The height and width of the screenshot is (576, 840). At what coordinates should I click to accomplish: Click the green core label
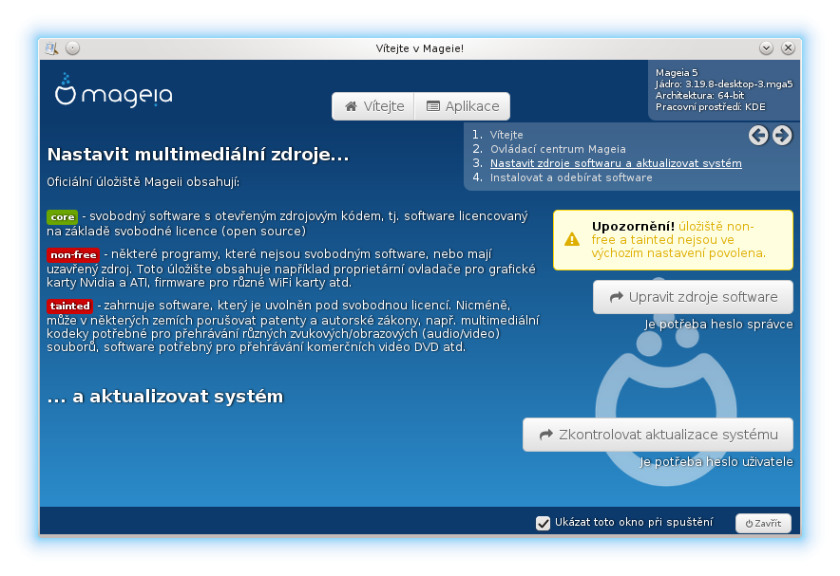62,217
